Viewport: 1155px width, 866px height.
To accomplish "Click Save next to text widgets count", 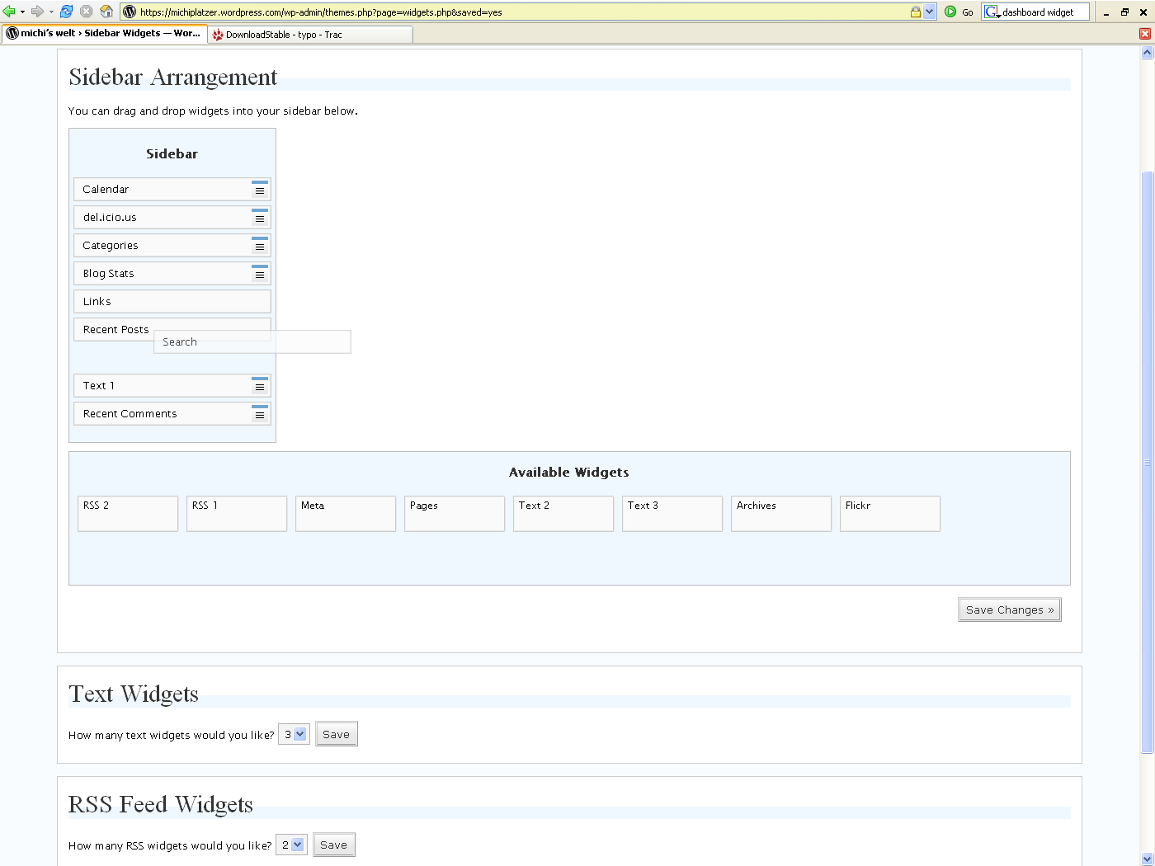I will click(336, 734).
